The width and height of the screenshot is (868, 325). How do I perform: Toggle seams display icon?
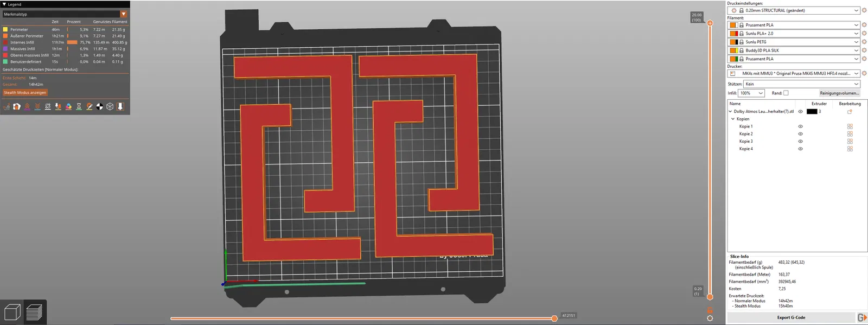(x=48, y=106)
